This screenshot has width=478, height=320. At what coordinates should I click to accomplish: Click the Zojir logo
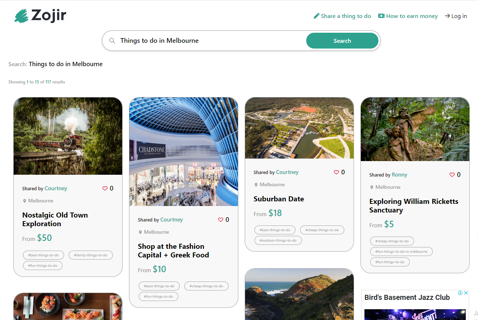40,16
